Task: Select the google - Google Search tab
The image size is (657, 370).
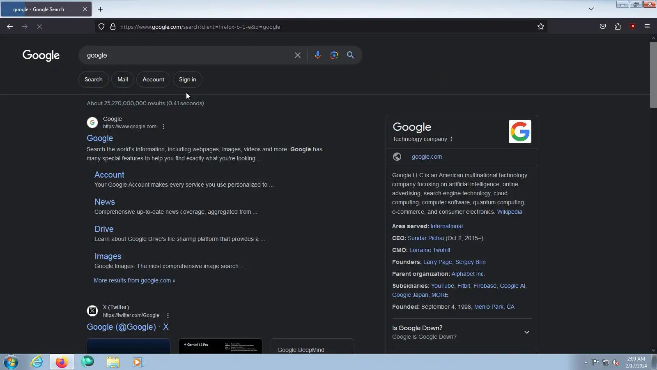Action: [46, 9]
